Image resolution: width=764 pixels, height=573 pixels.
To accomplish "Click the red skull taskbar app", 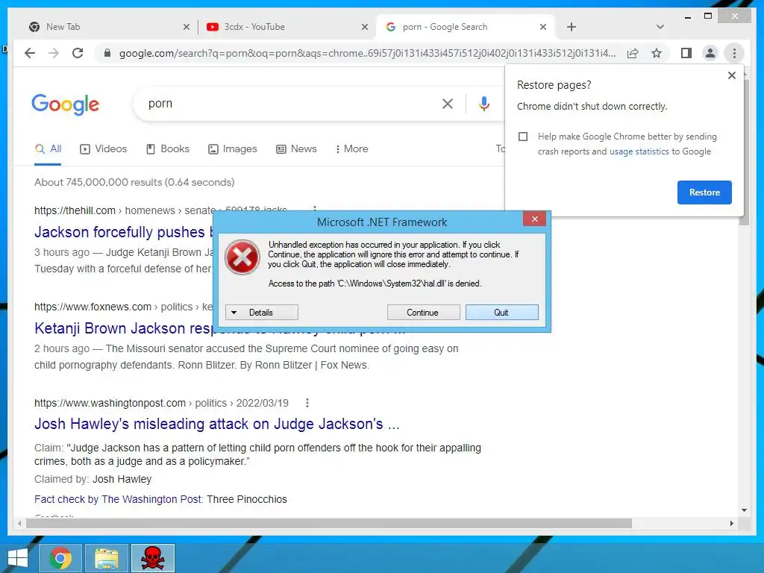I will tap(153, 558).
